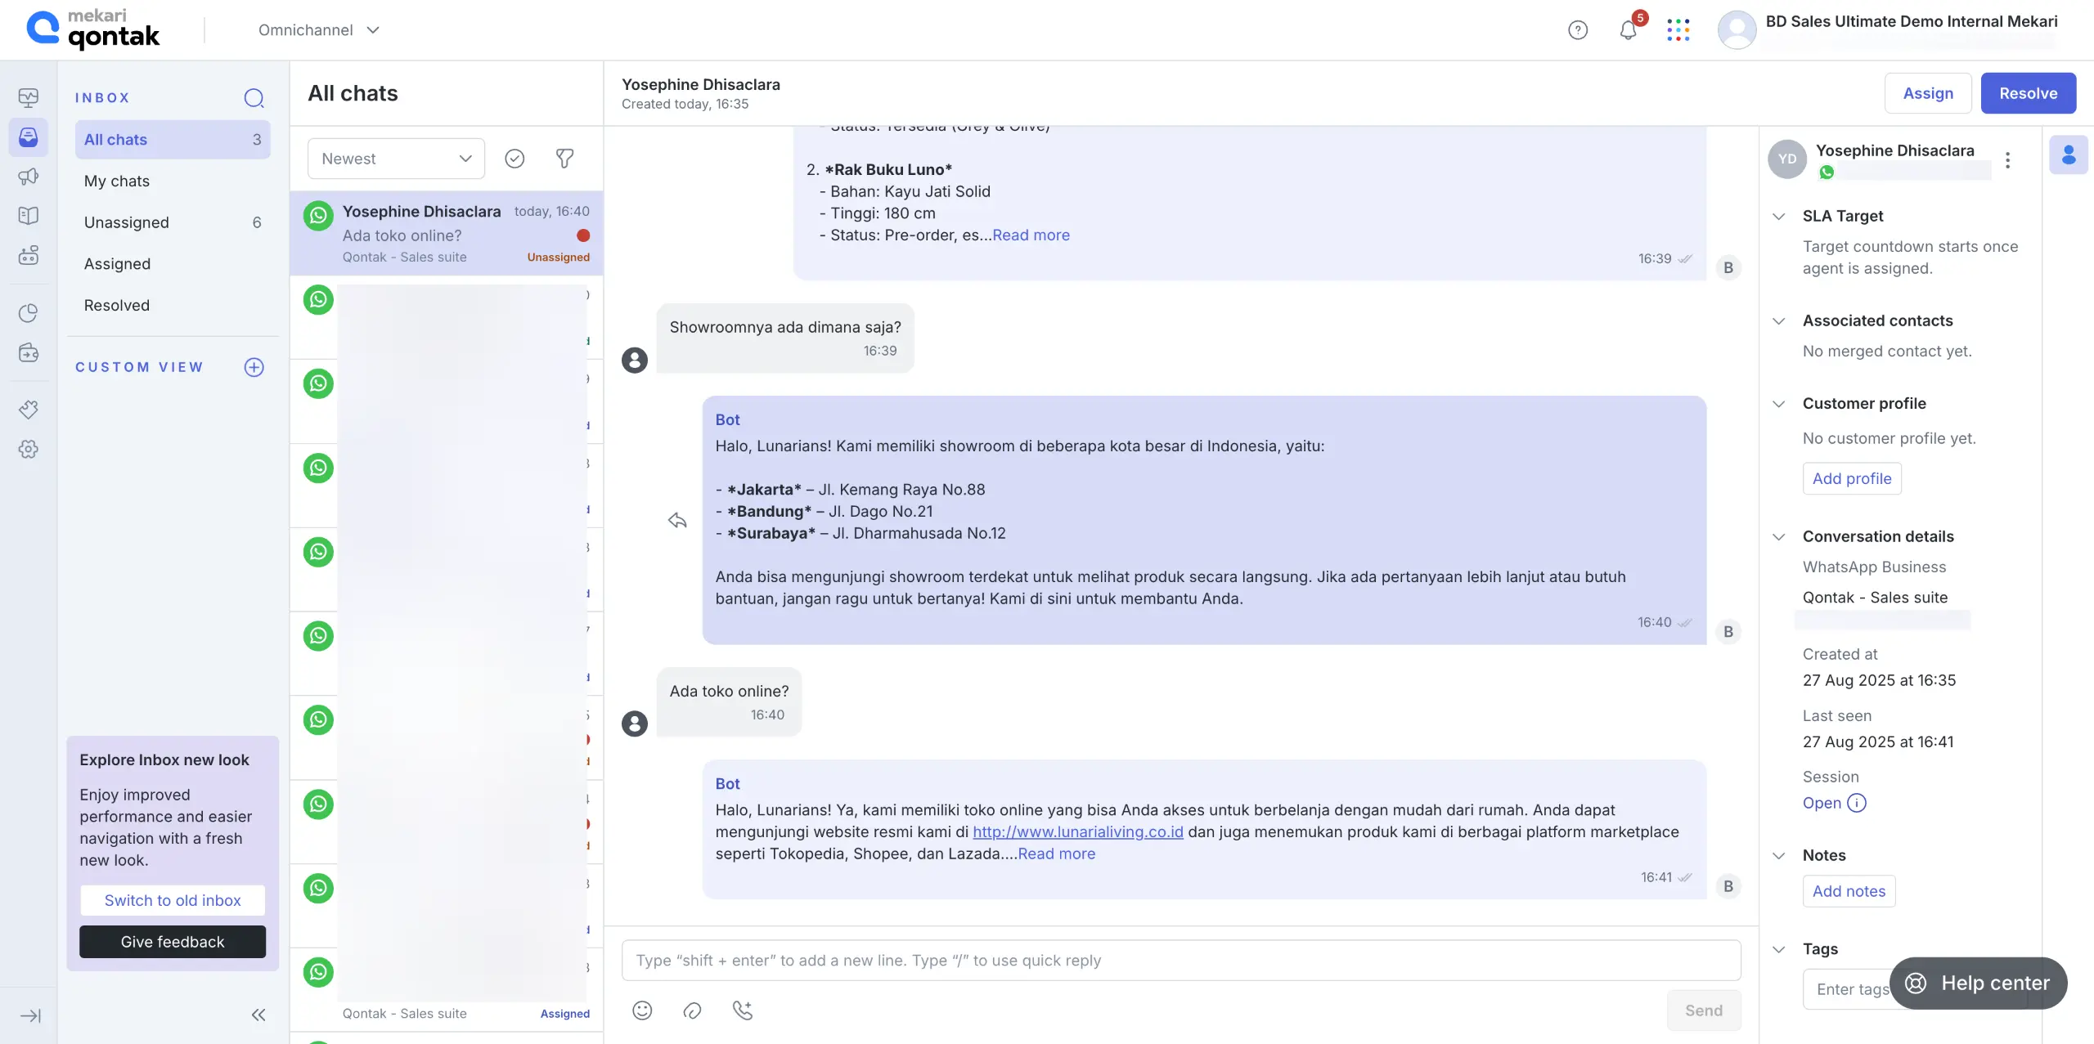
Task: Open the Newest sort dropdown
Action: (396, 159)
